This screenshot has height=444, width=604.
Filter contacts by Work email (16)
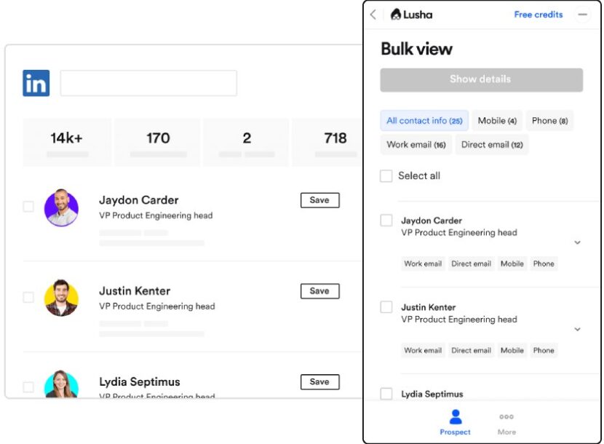click(416, 145)
